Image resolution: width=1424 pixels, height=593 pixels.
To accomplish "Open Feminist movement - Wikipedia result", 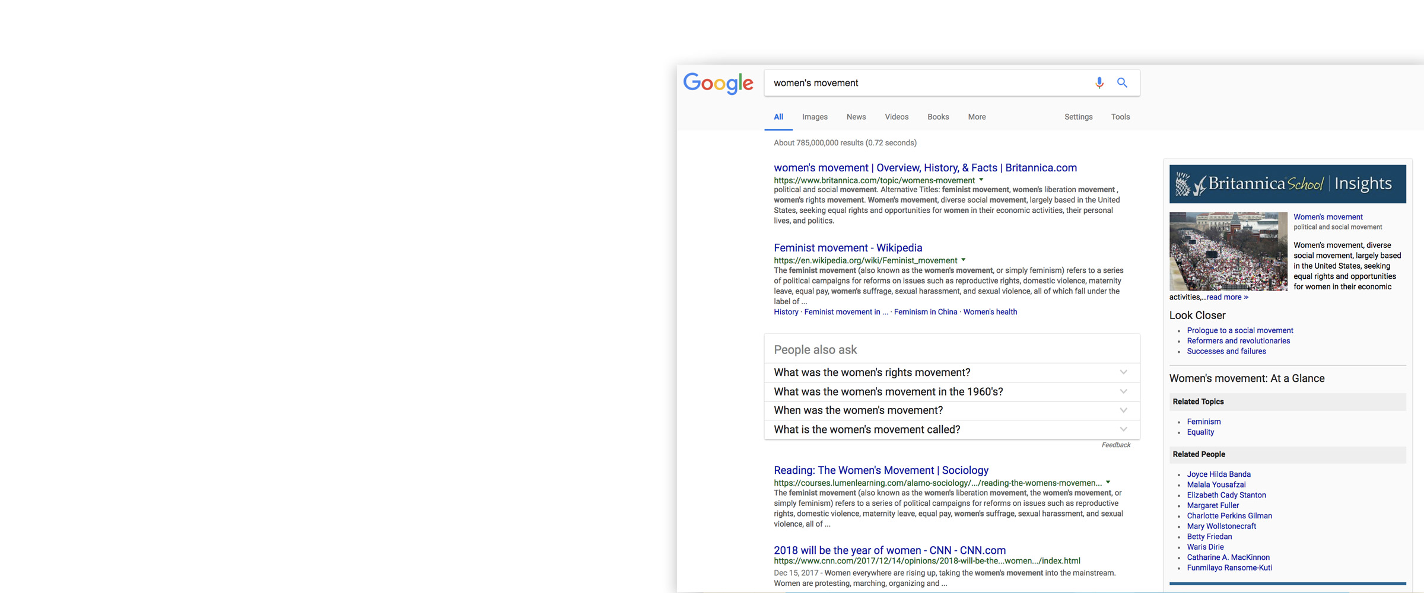I will (848, 248).
